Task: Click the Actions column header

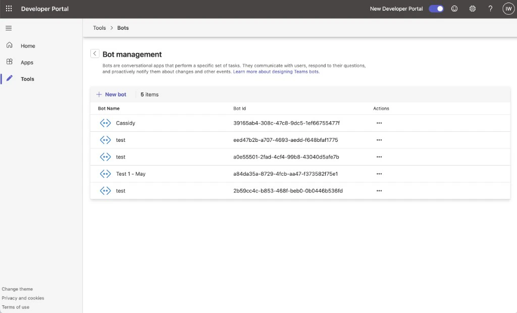Action: tap(381, 109)
